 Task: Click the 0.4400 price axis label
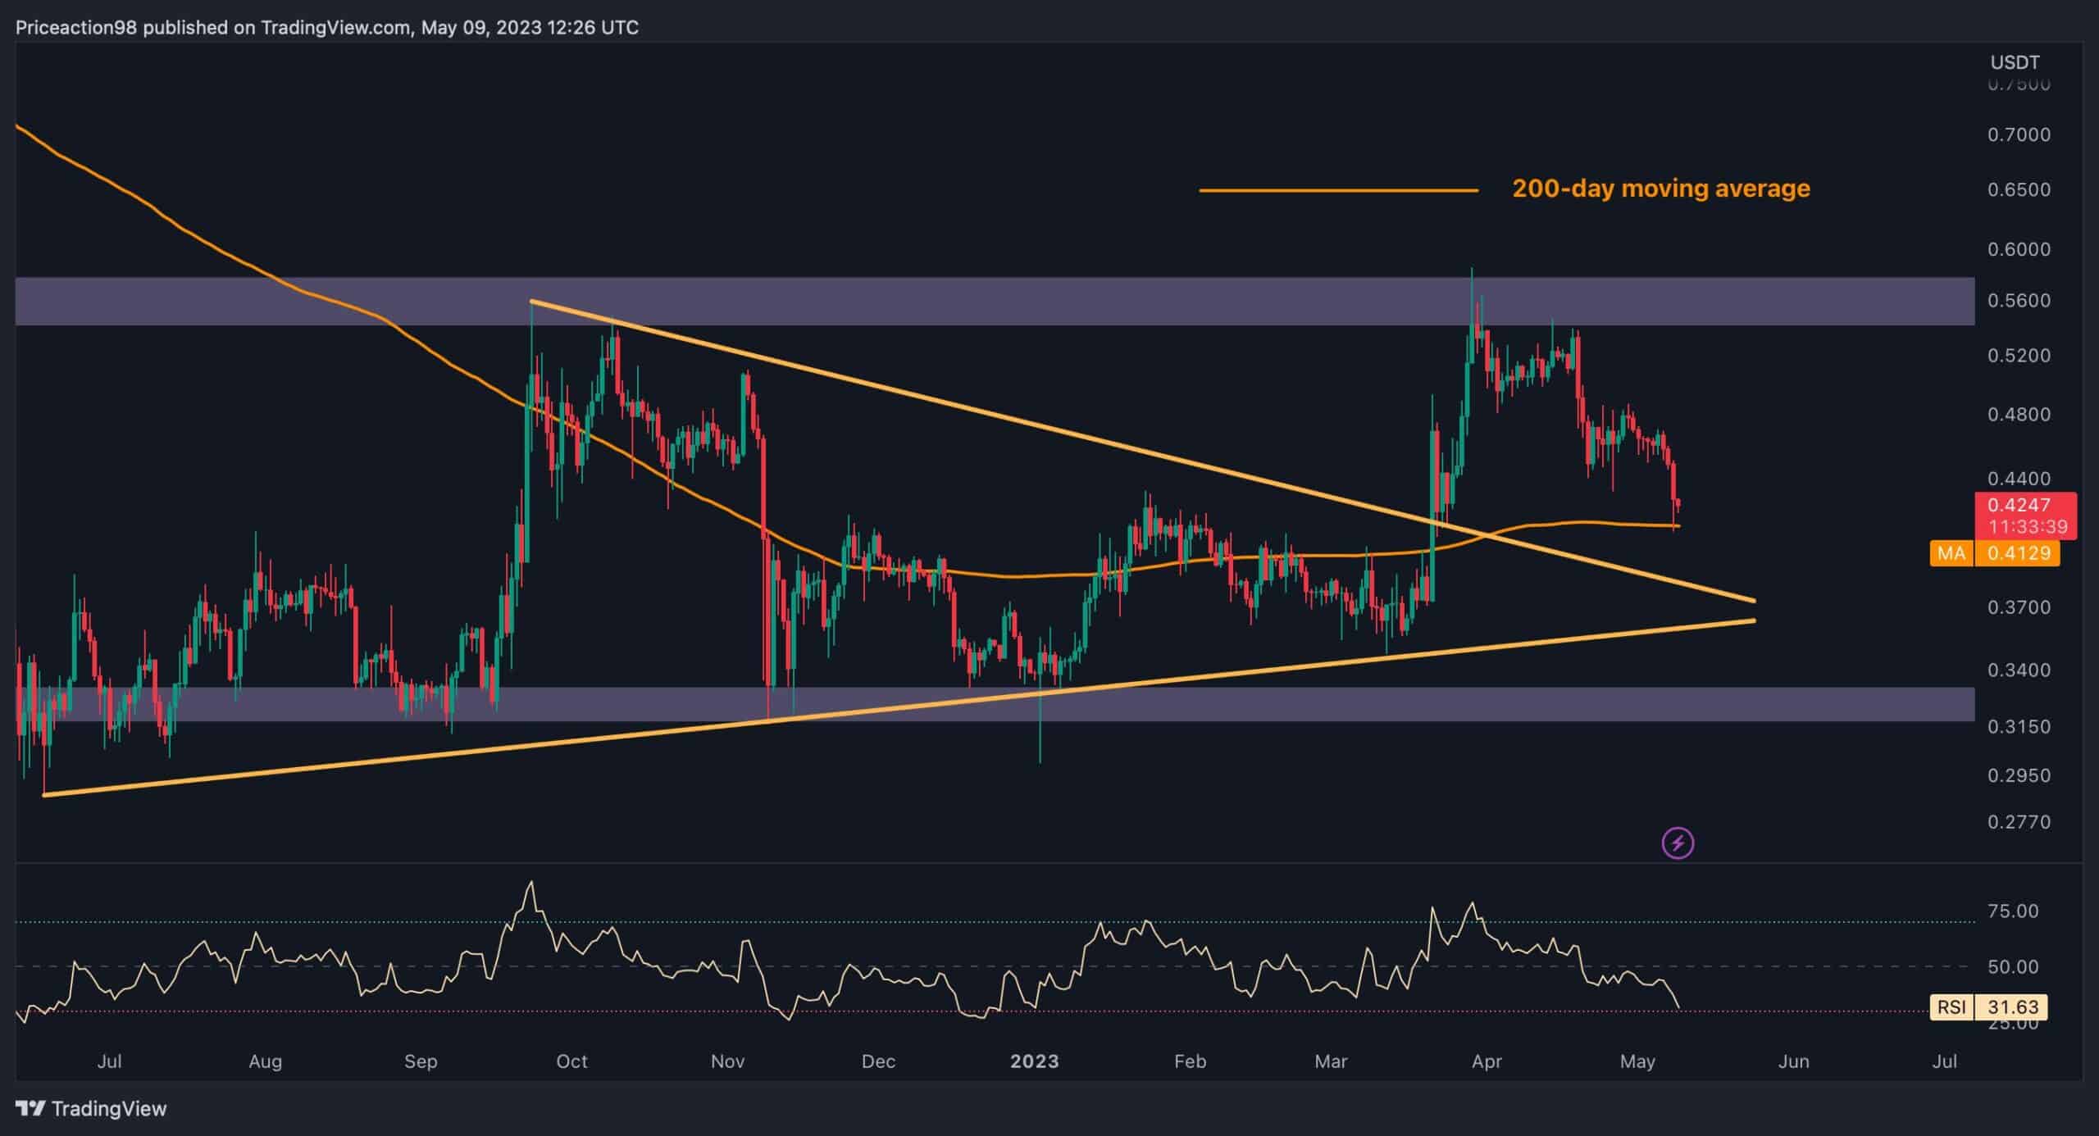(2018, 479)
